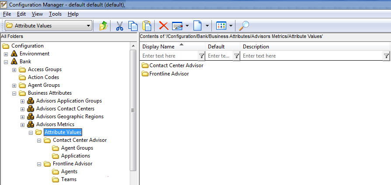
Task: Select Agent Groups under Contact Center Advisor
Action: pos(77,148)
